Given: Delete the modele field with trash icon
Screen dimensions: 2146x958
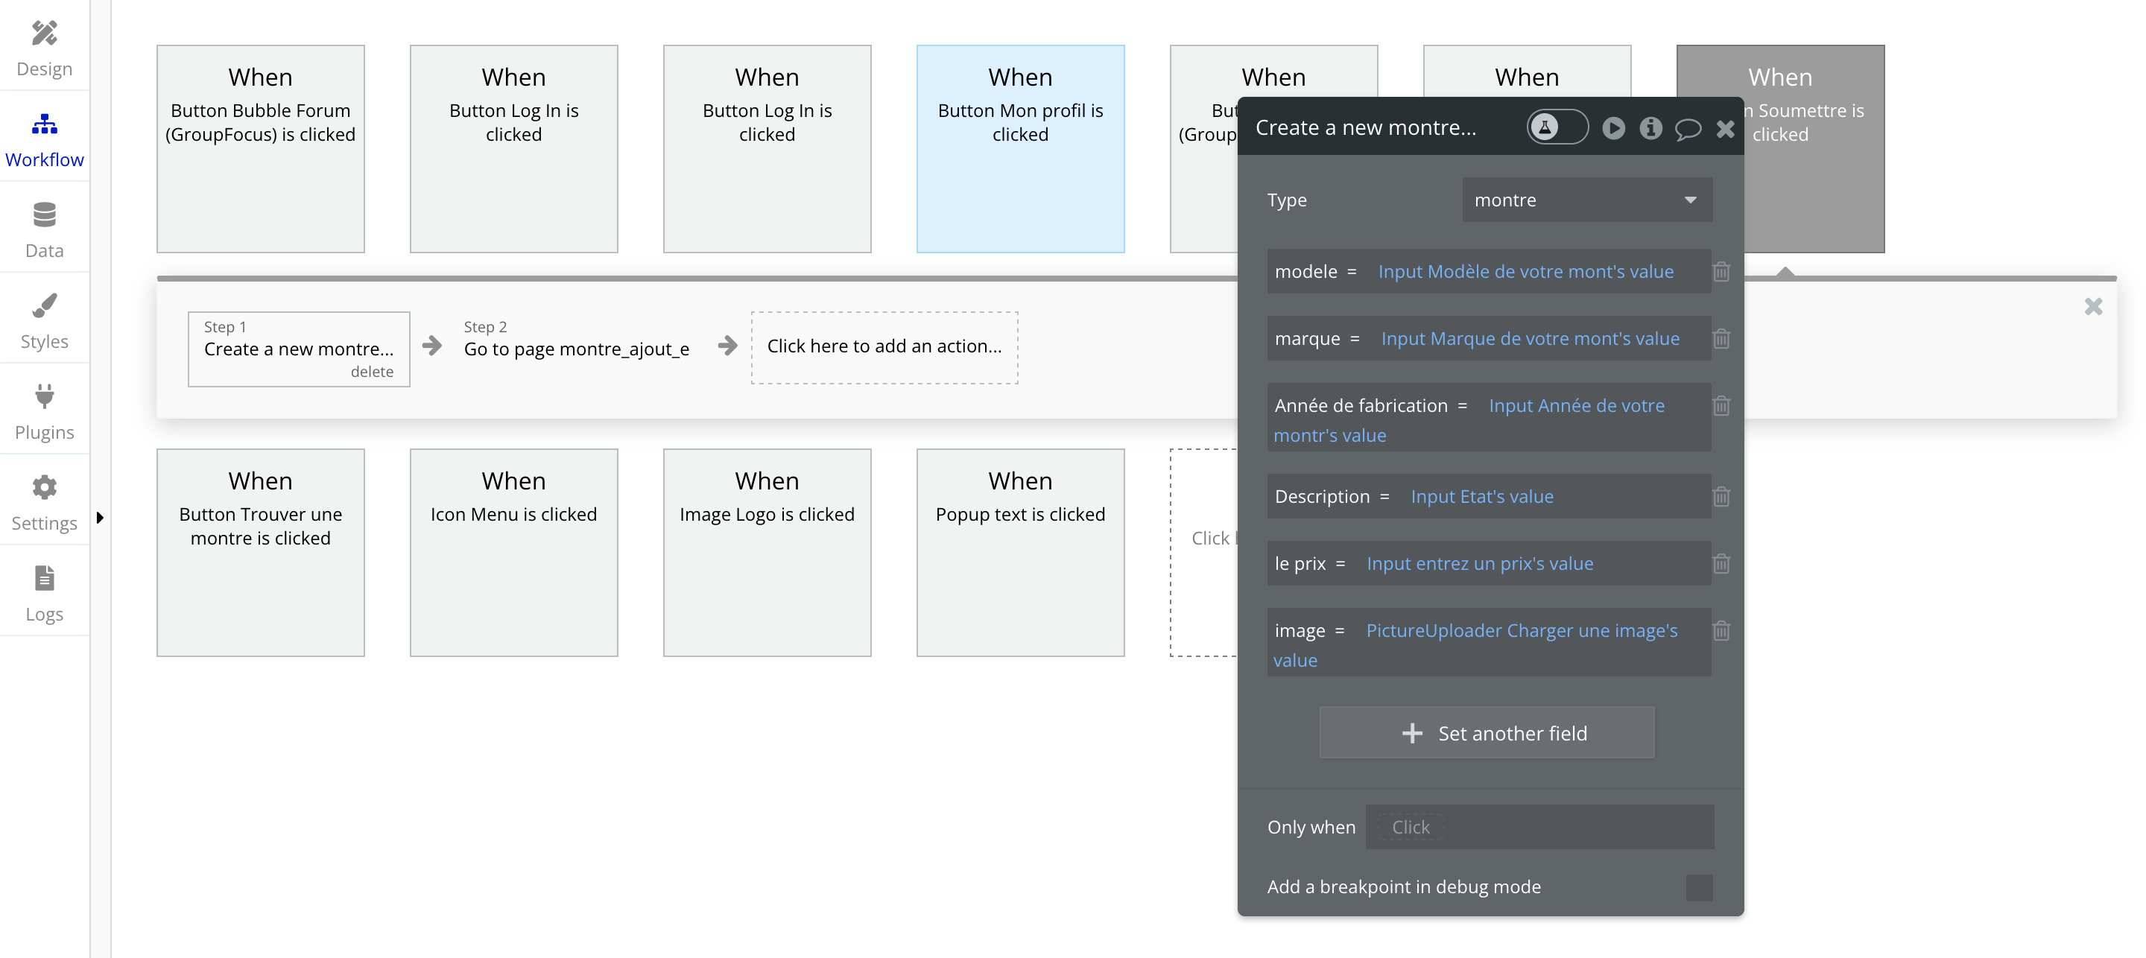Looking at the screenshot, I should [x=1721, y=272].
